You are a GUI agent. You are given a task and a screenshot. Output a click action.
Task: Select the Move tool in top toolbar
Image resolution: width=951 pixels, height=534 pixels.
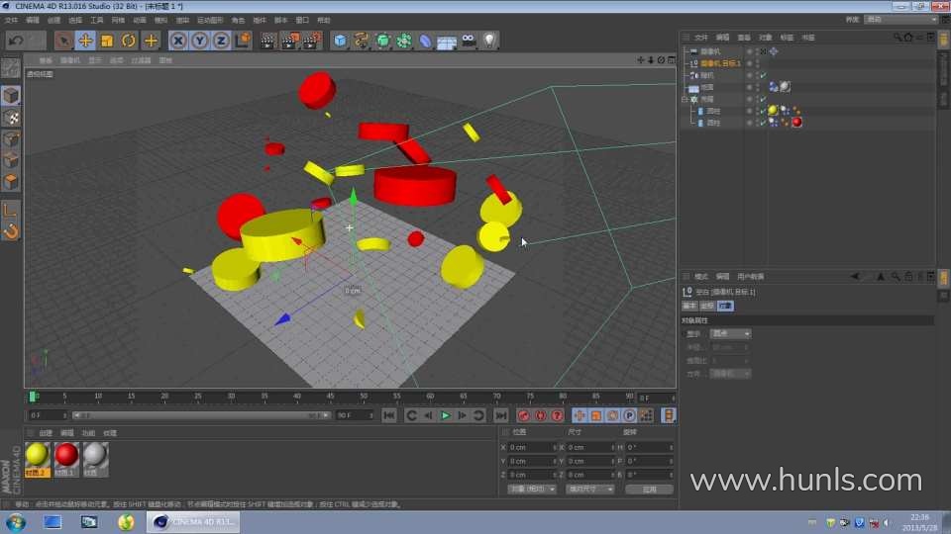[x=85, y=41]
